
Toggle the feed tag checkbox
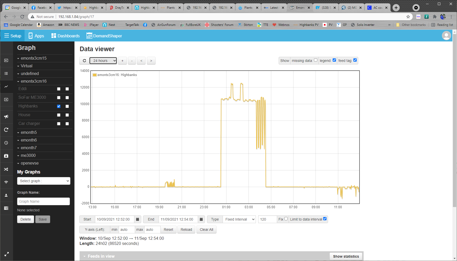point(355,60)
